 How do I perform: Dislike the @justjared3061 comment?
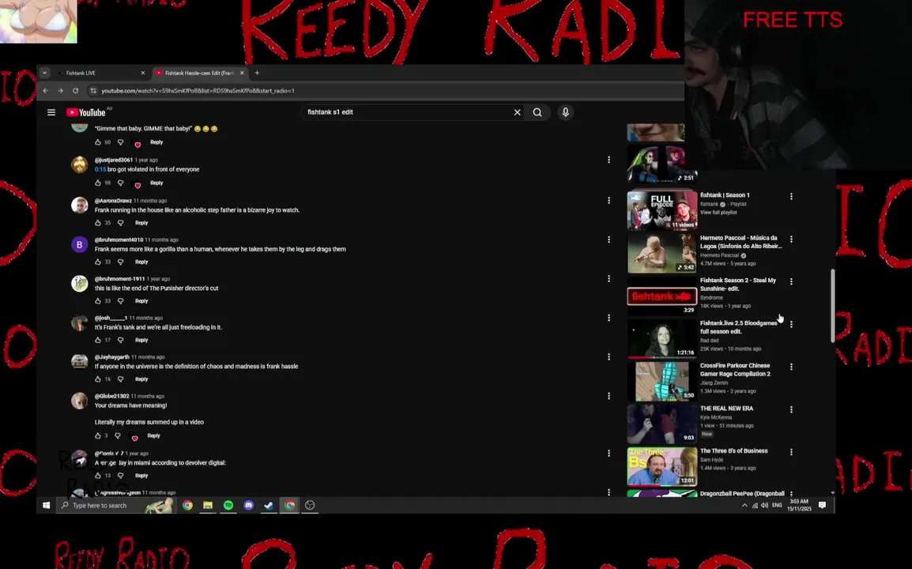120,183
